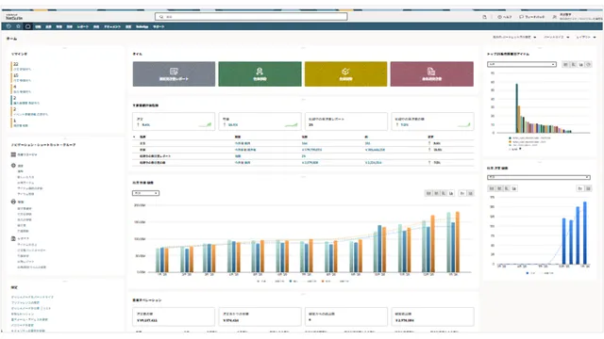This screenshot has height=339, width=604.
Task: Click inside the global search field
Action: 251,17
